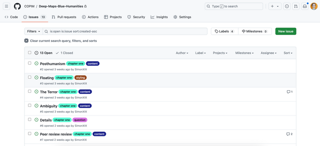
Task: Check the Posthumanism issue checkbox
Action: point(30,63)
